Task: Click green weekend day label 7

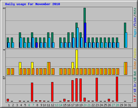Action: (33, 105)
